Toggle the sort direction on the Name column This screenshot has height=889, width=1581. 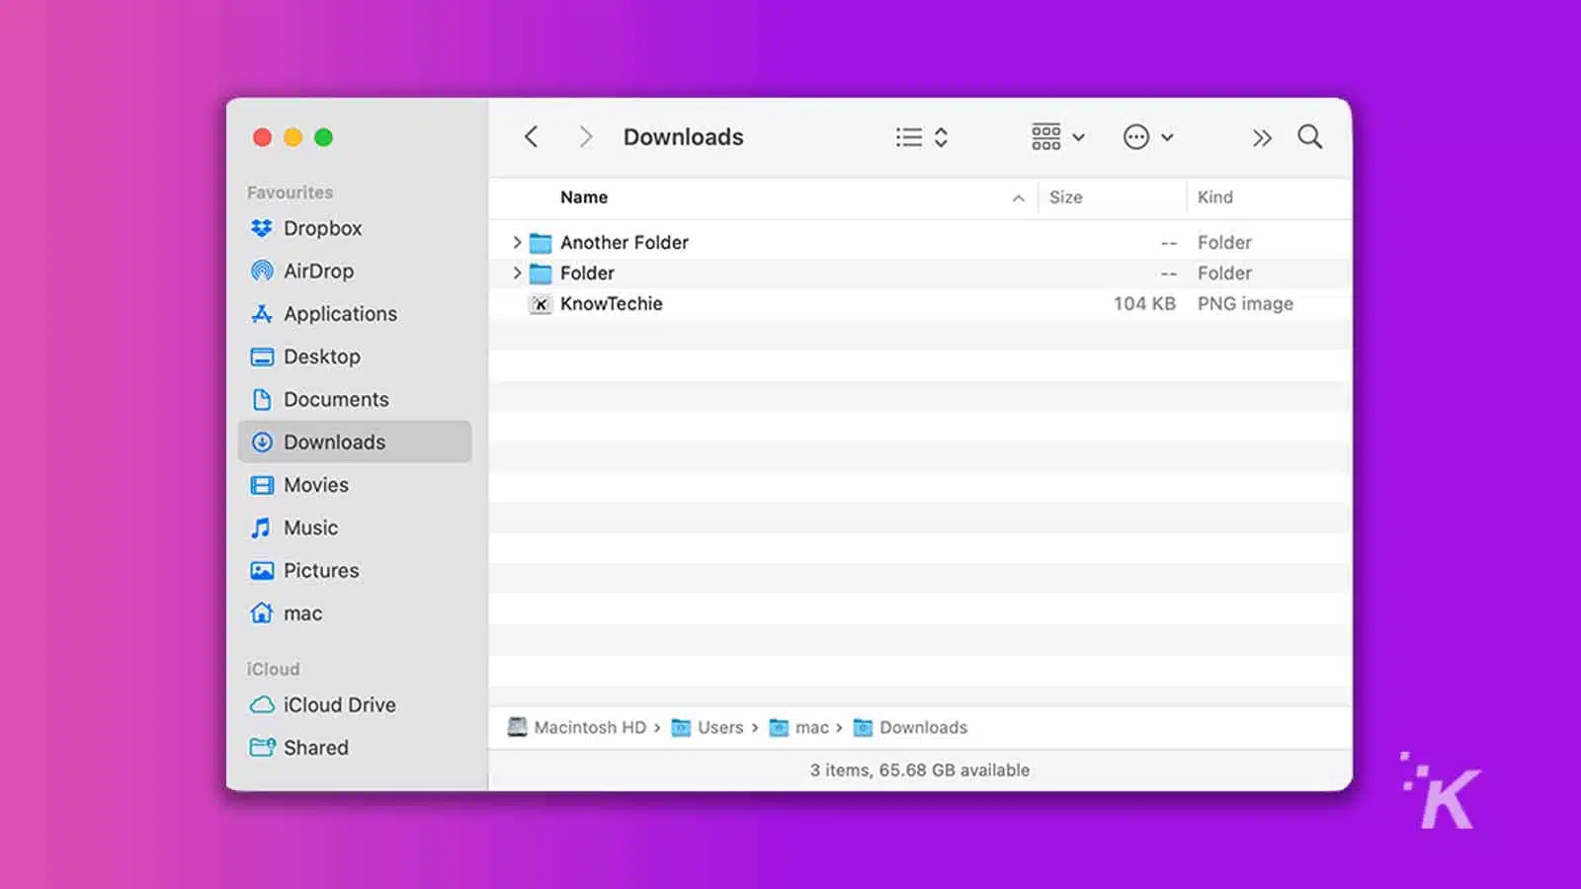(x=1018, y=198)
